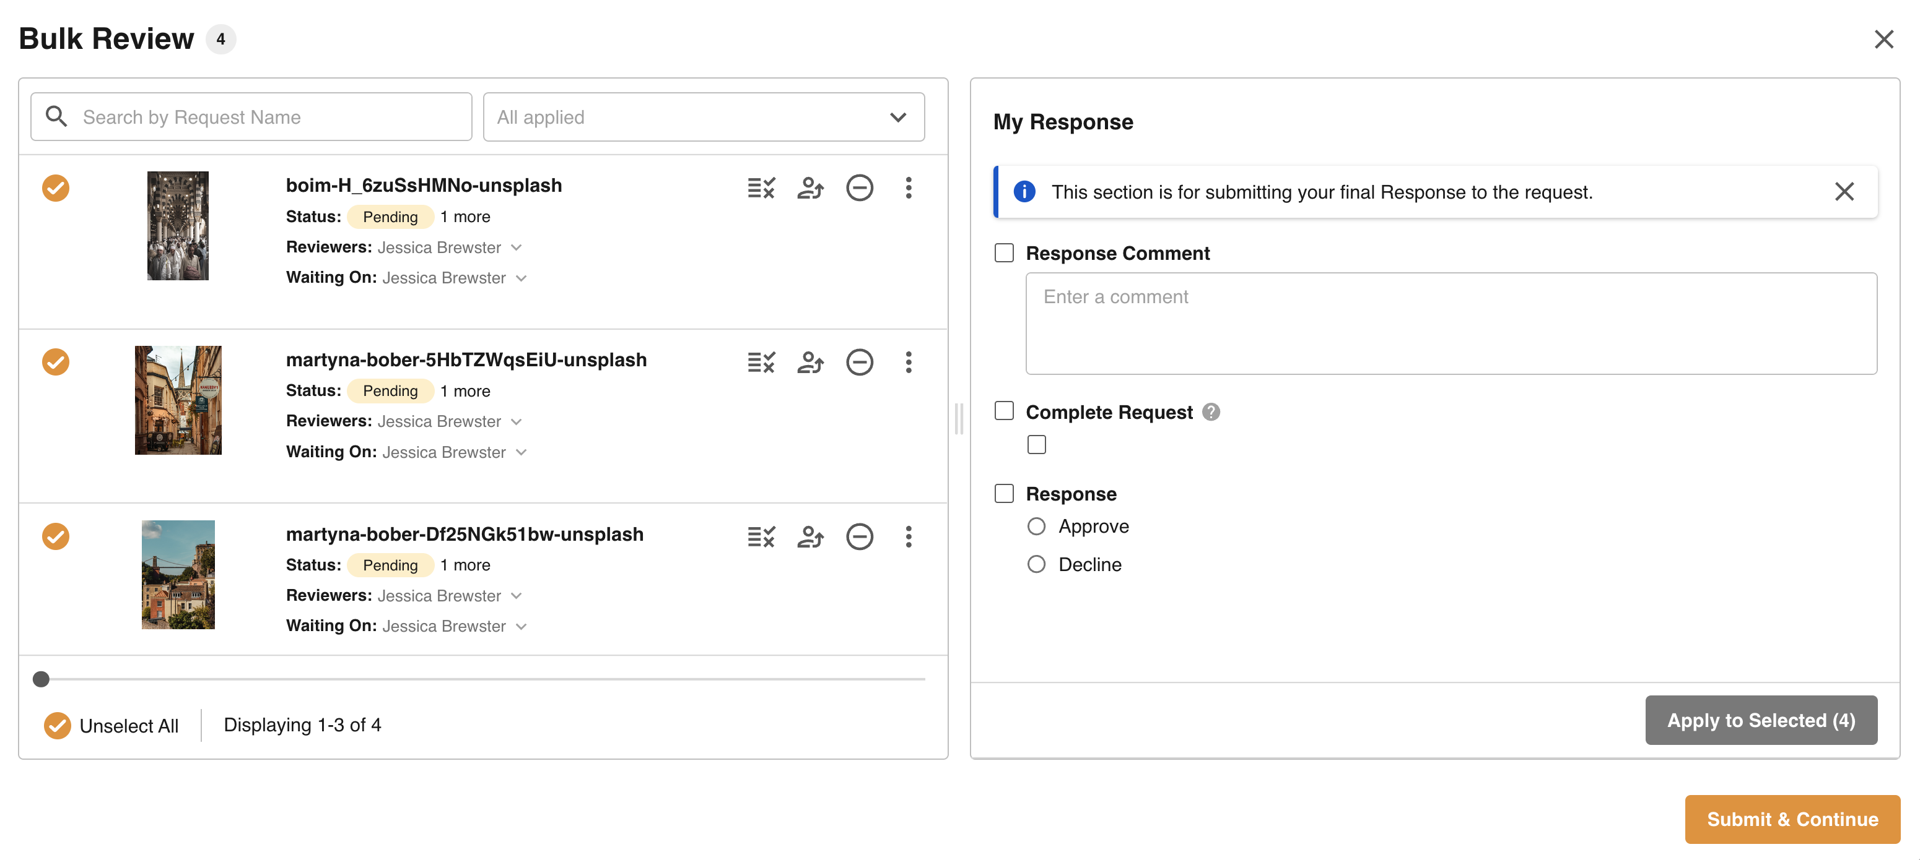Choose the Decline radio option
The image size is (1920, 860).
[1036, 564]
